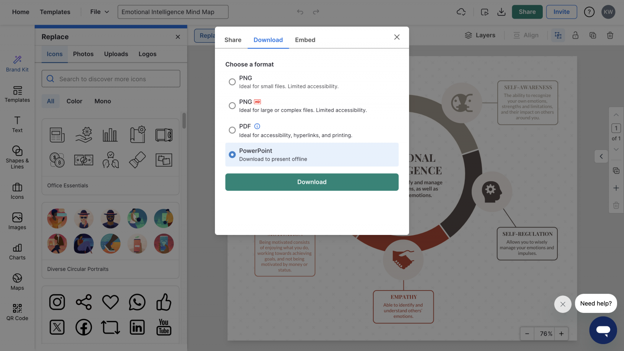
Task: Switch to the Photos tab in Replace panel
Action: pos(83,54)
